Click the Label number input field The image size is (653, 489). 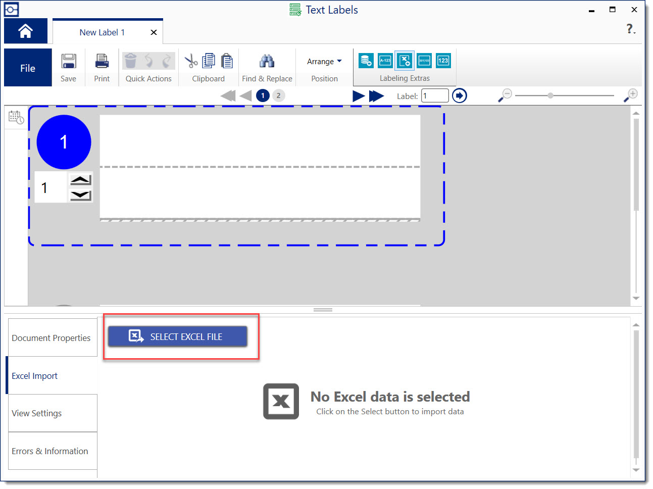click(x=435, y=96)
